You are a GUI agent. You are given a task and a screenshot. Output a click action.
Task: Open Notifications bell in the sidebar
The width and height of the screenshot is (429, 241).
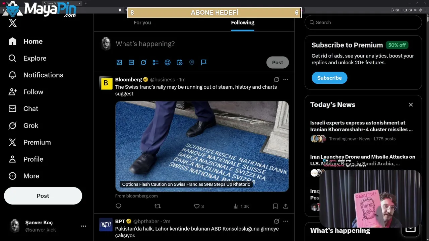click(36, 75)
